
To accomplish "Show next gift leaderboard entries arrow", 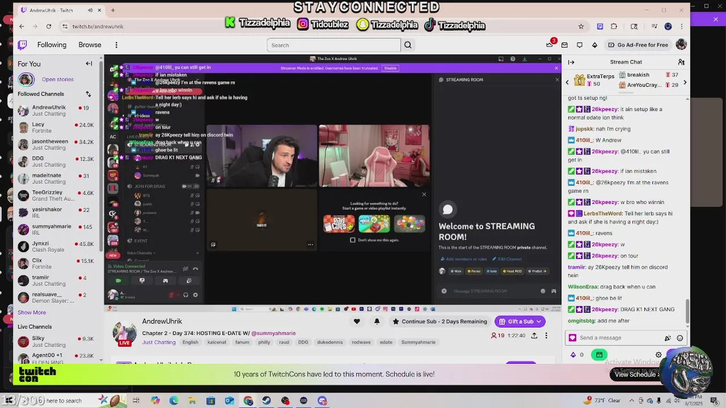I will tap(685, 83).
